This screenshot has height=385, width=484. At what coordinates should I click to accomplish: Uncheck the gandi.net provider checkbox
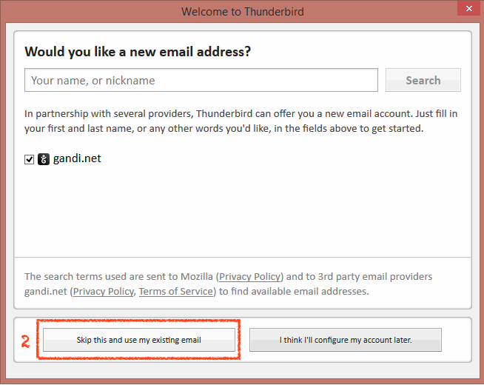point(30,159)
